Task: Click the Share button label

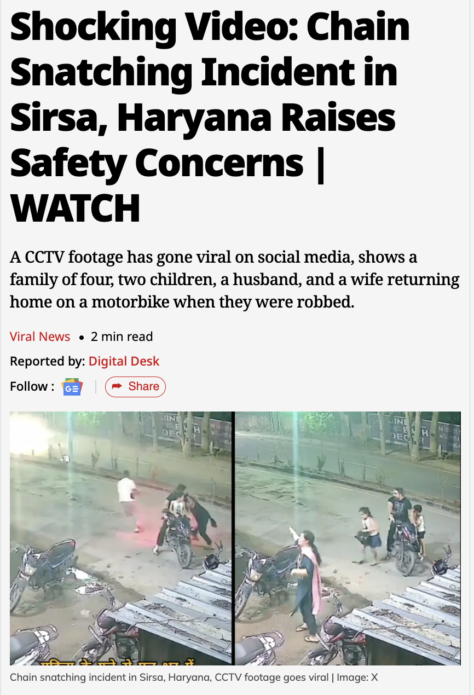Action: coord(143,386)
